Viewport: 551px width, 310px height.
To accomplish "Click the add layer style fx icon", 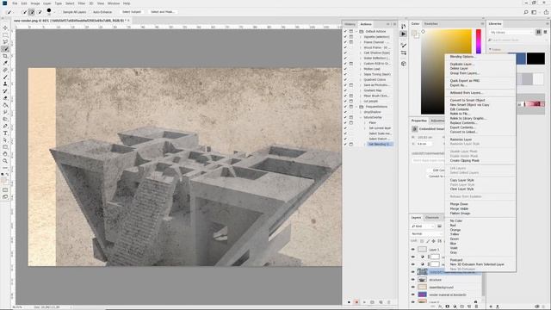I will (440, 307).
